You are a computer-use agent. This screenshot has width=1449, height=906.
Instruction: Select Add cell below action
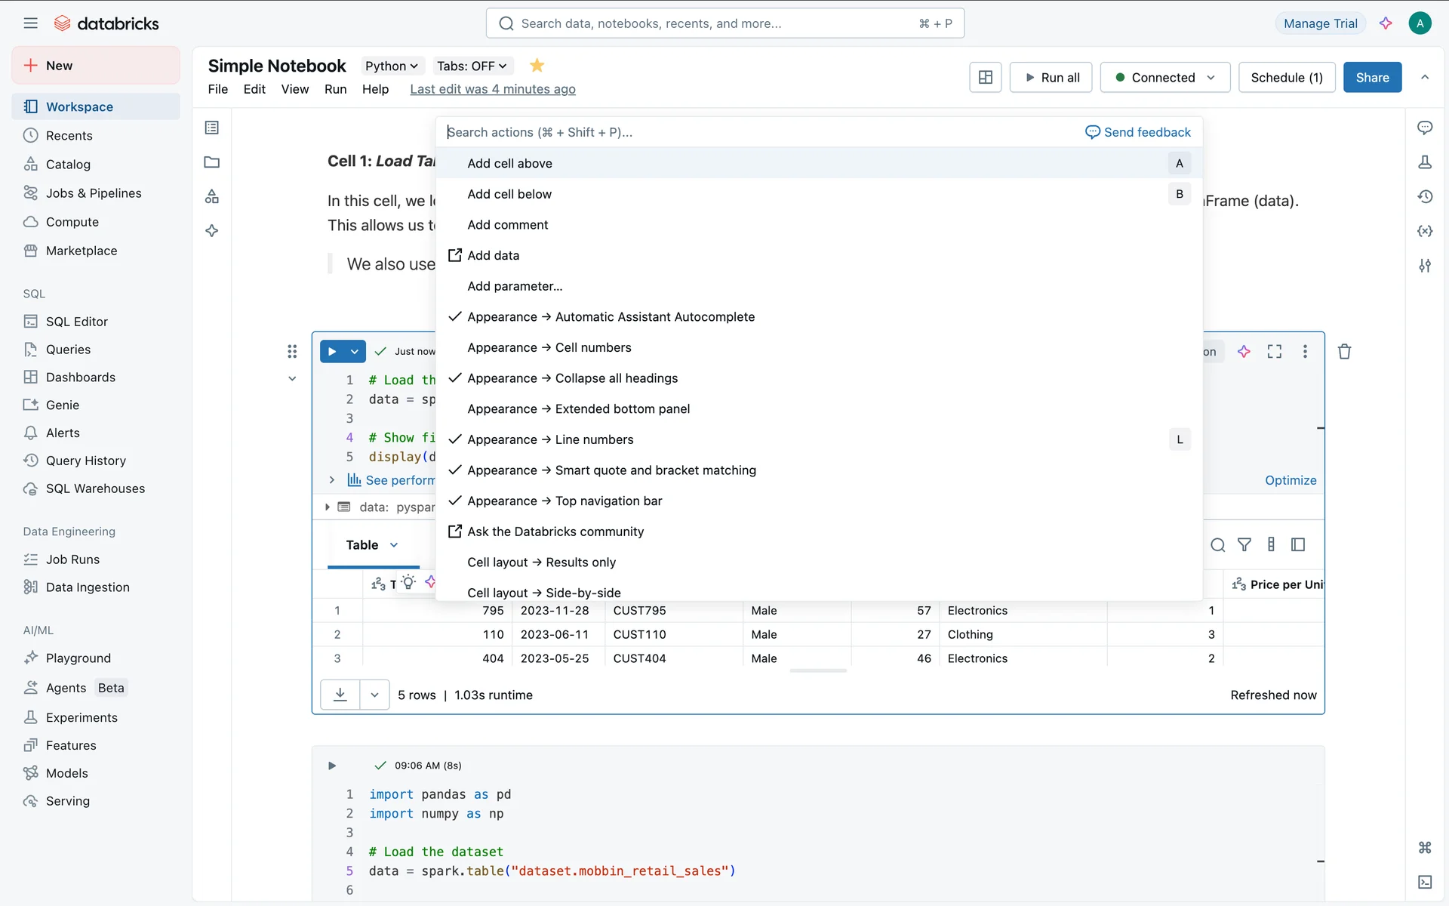(509, 194)
